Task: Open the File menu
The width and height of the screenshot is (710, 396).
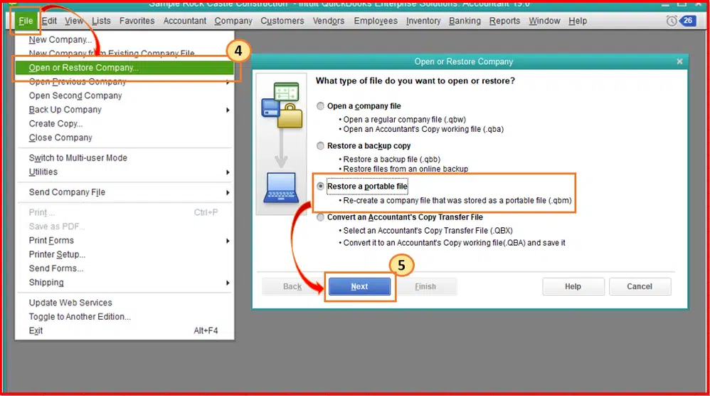Action: click(26, 21)
